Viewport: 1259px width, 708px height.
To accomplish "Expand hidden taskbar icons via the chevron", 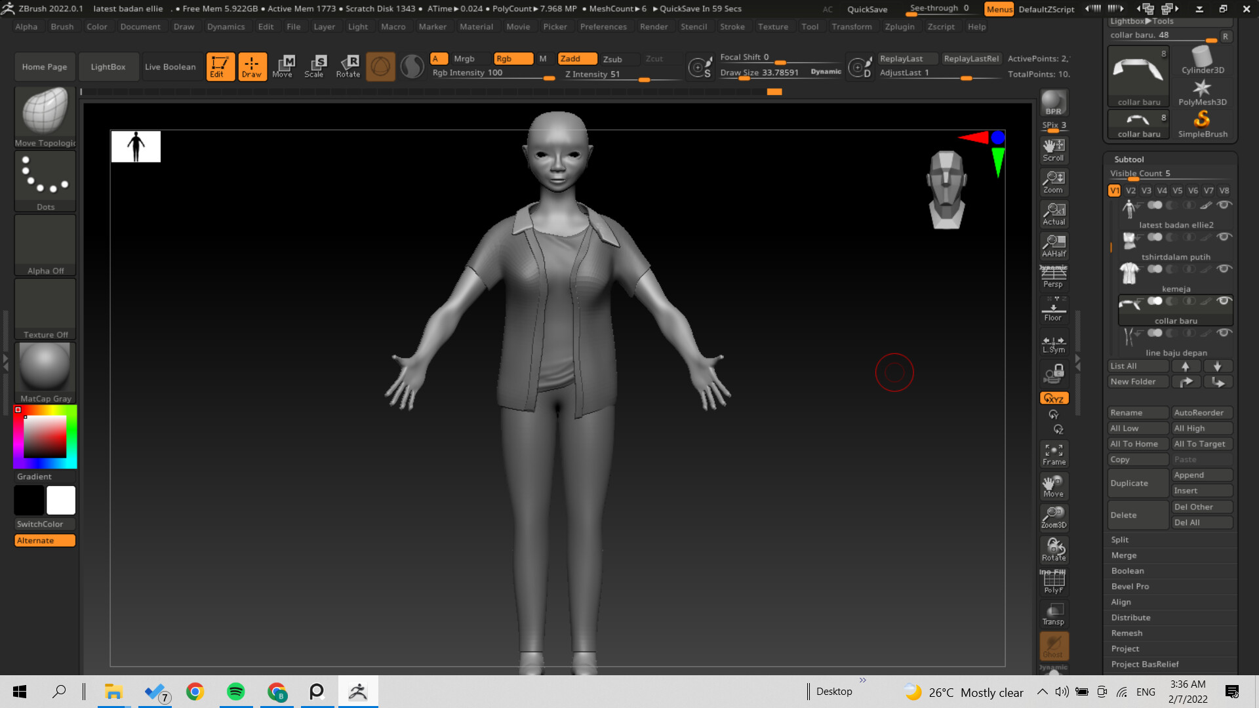I will tap(1042, 692).
